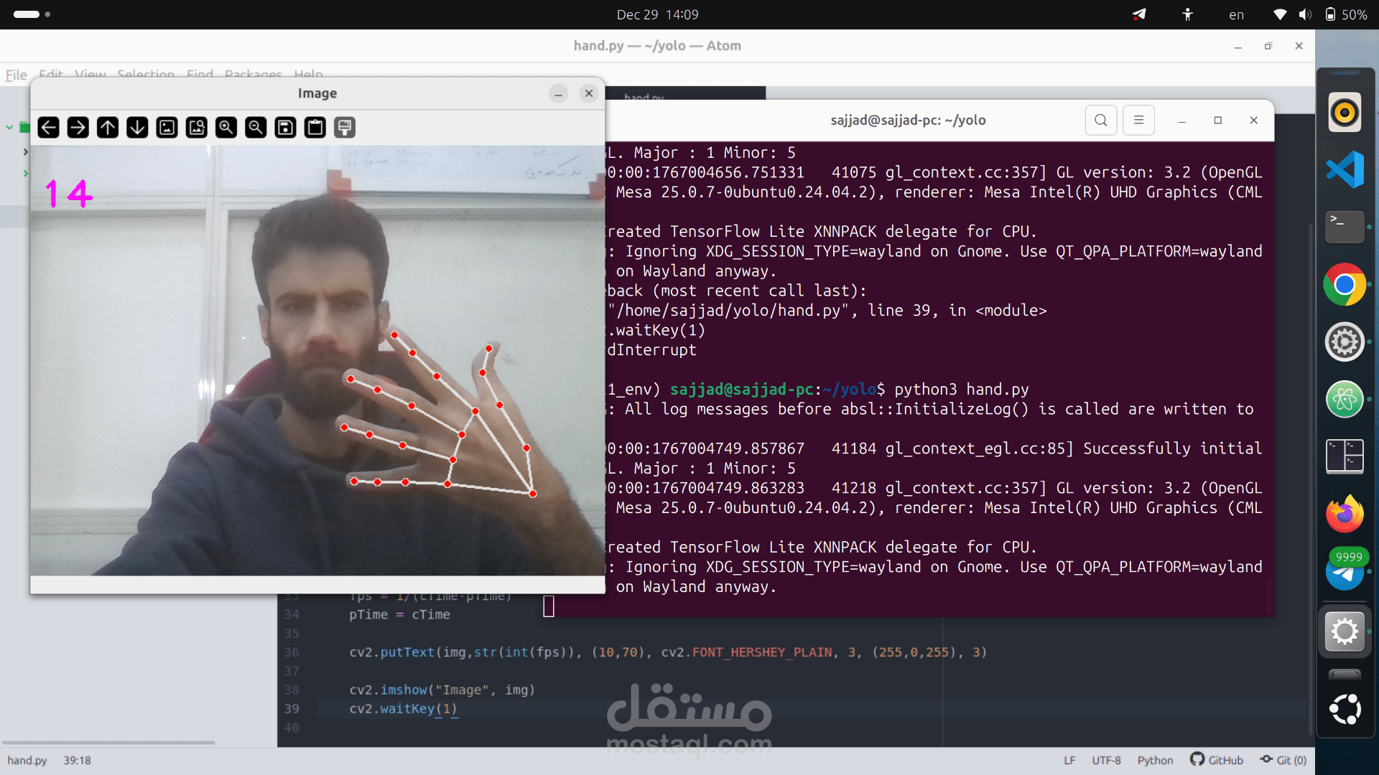Expand the first collapsed subfolder in tree
The width and height of the screenshot is (1379, 775).
coord(25,152)
